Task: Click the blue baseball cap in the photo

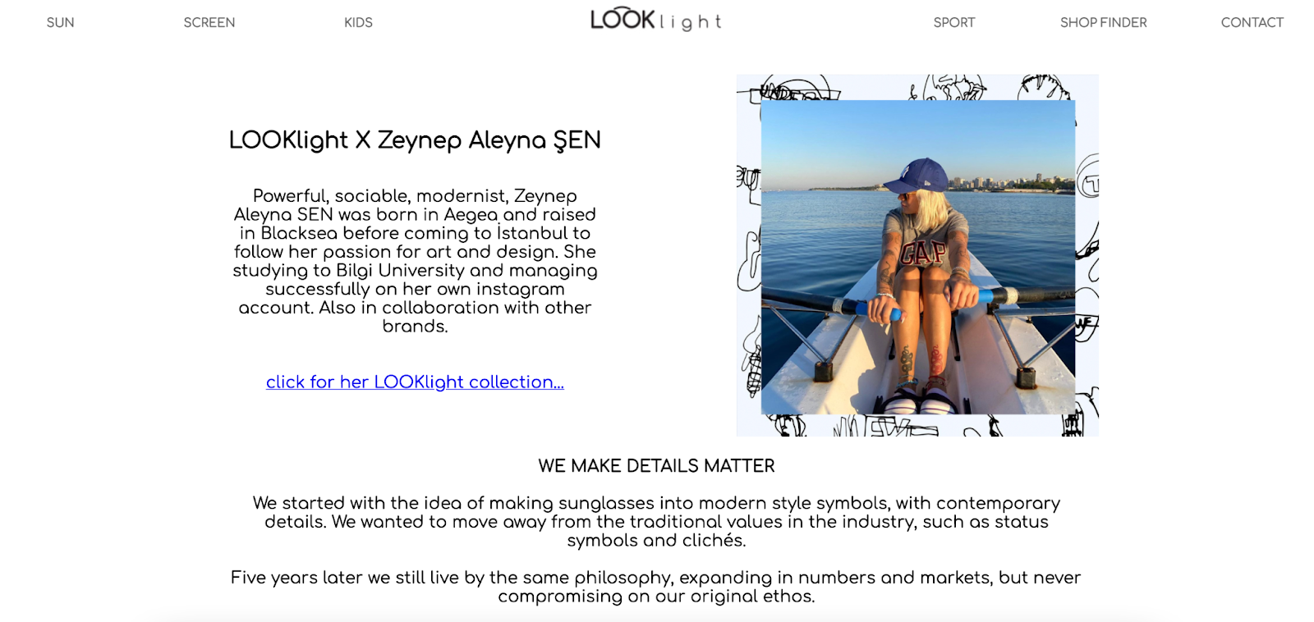Action: (x=916, y=175)
